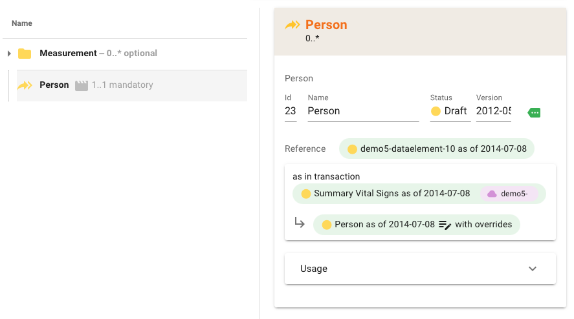Click the clapperboard icon beside Person

(81, 85)
